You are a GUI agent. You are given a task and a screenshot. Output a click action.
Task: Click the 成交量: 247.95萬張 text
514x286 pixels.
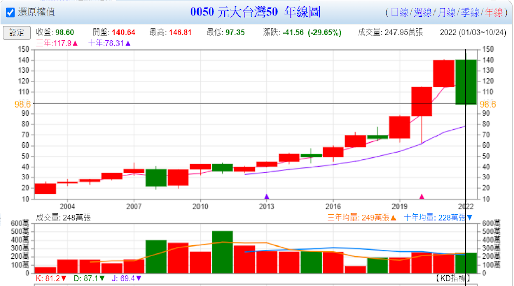coord(390,32)
